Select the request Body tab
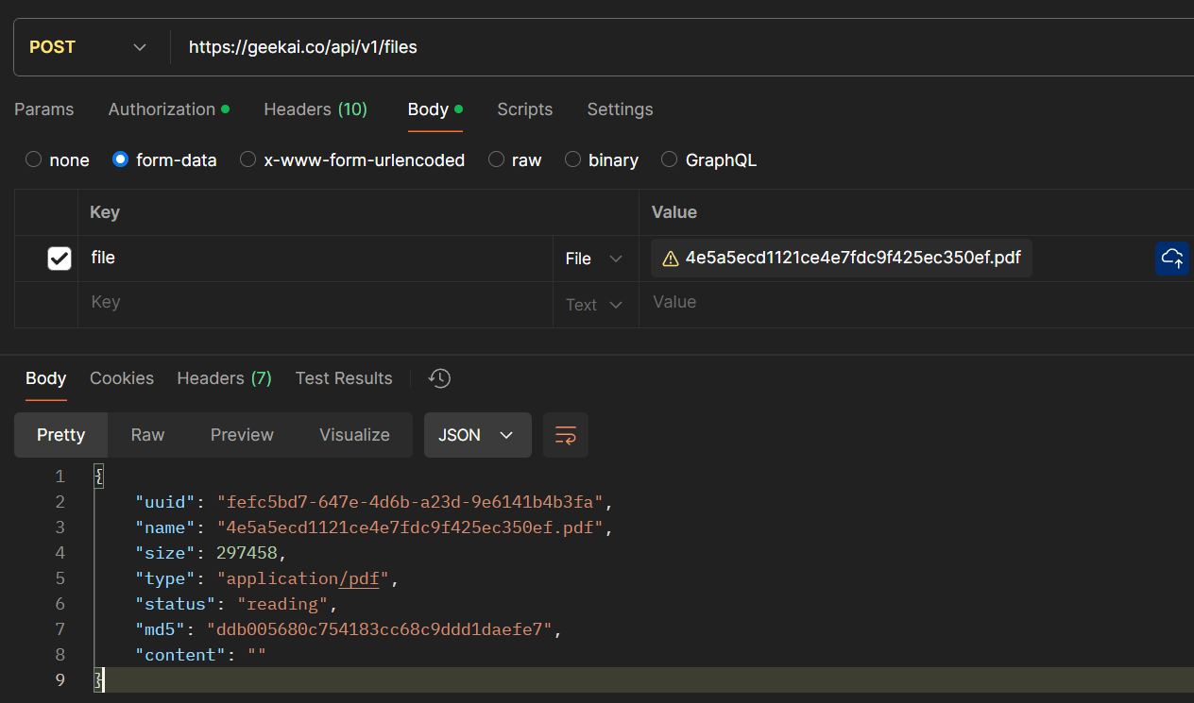This screenshot has height=703, width=1194. [435, 109]
